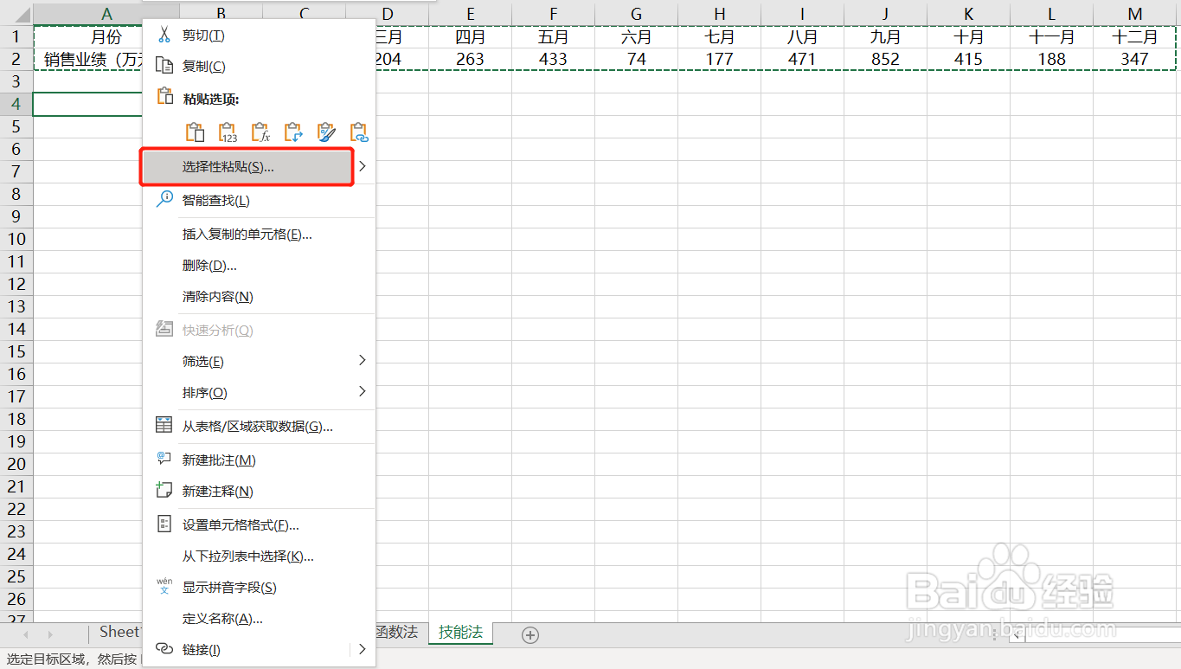The height and width of the screenshot is (669, 1181).
Task: Select the cell containing 十二月
Action: point(1134,37)
